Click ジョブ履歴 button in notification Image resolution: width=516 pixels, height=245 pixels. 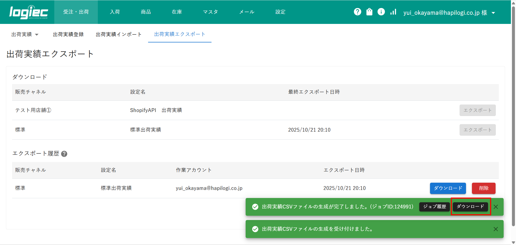pos(434,207)
